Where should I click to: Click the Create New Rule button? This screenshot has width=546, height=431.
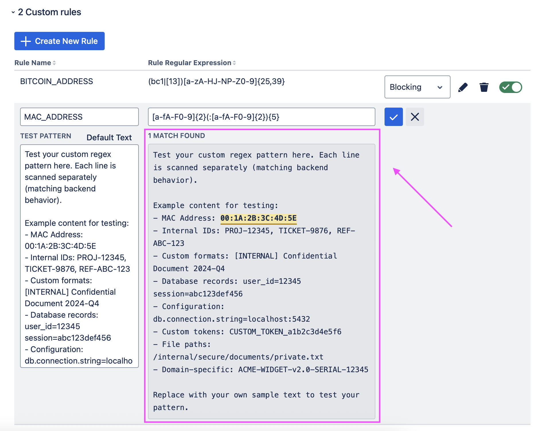(59, 41)
